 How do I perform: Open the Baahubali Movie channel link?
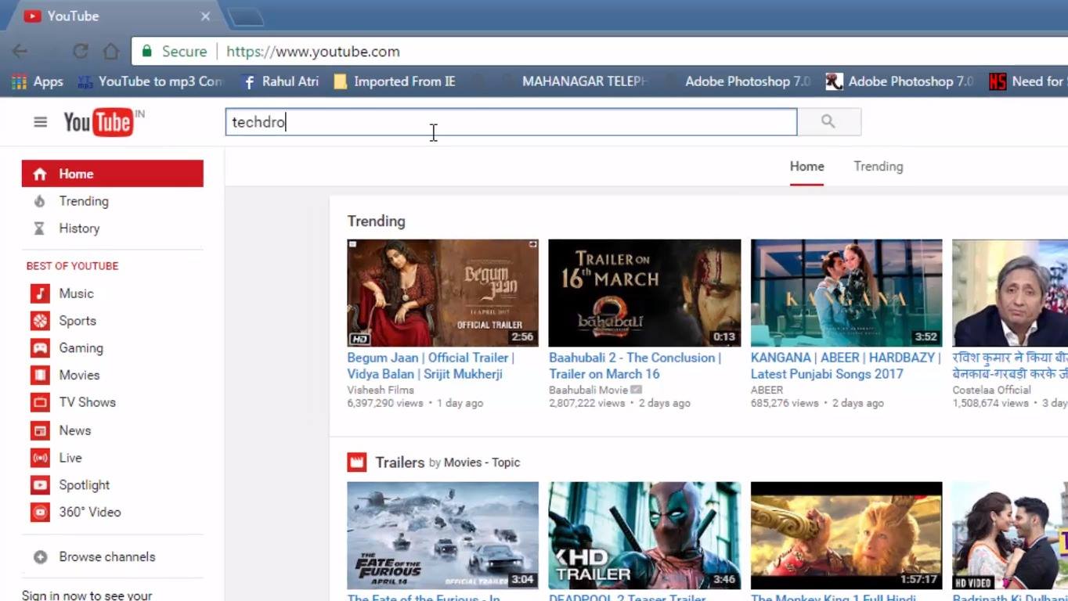coord(588,390)
